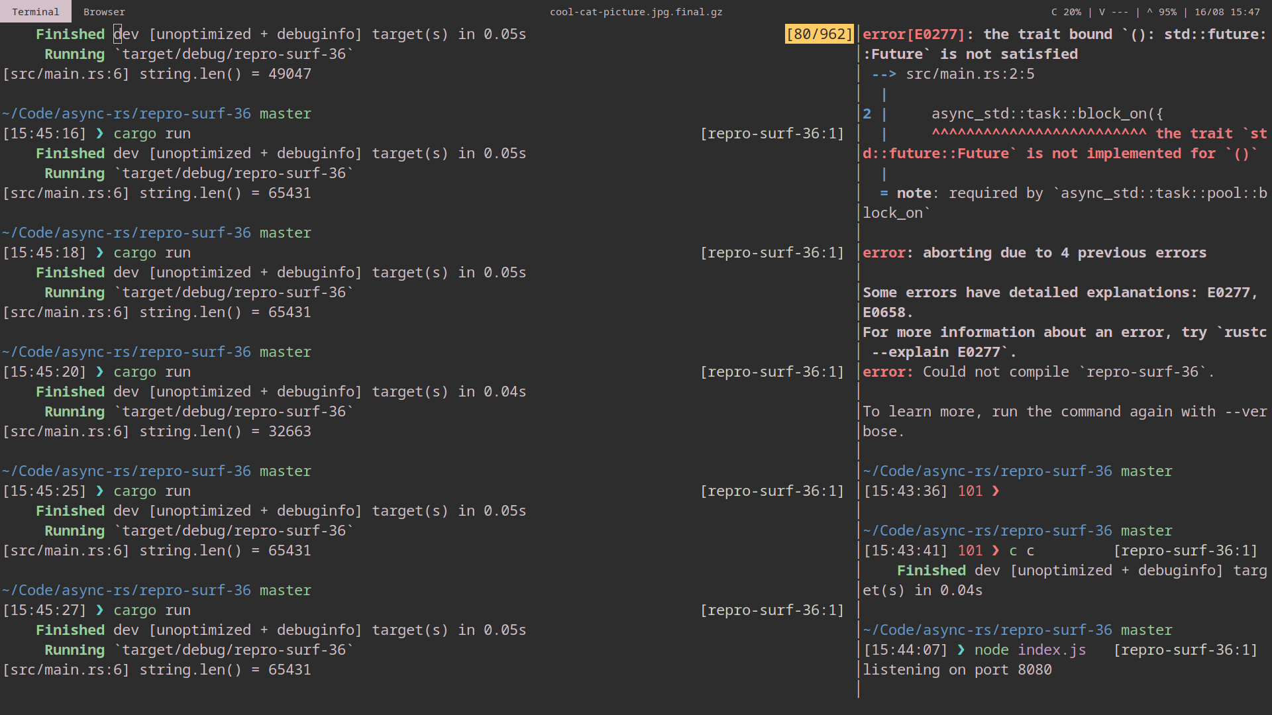Click the master branch label in right pane
The height and width of the screenshot is (715, 1272).
(x=1147, y=471)
